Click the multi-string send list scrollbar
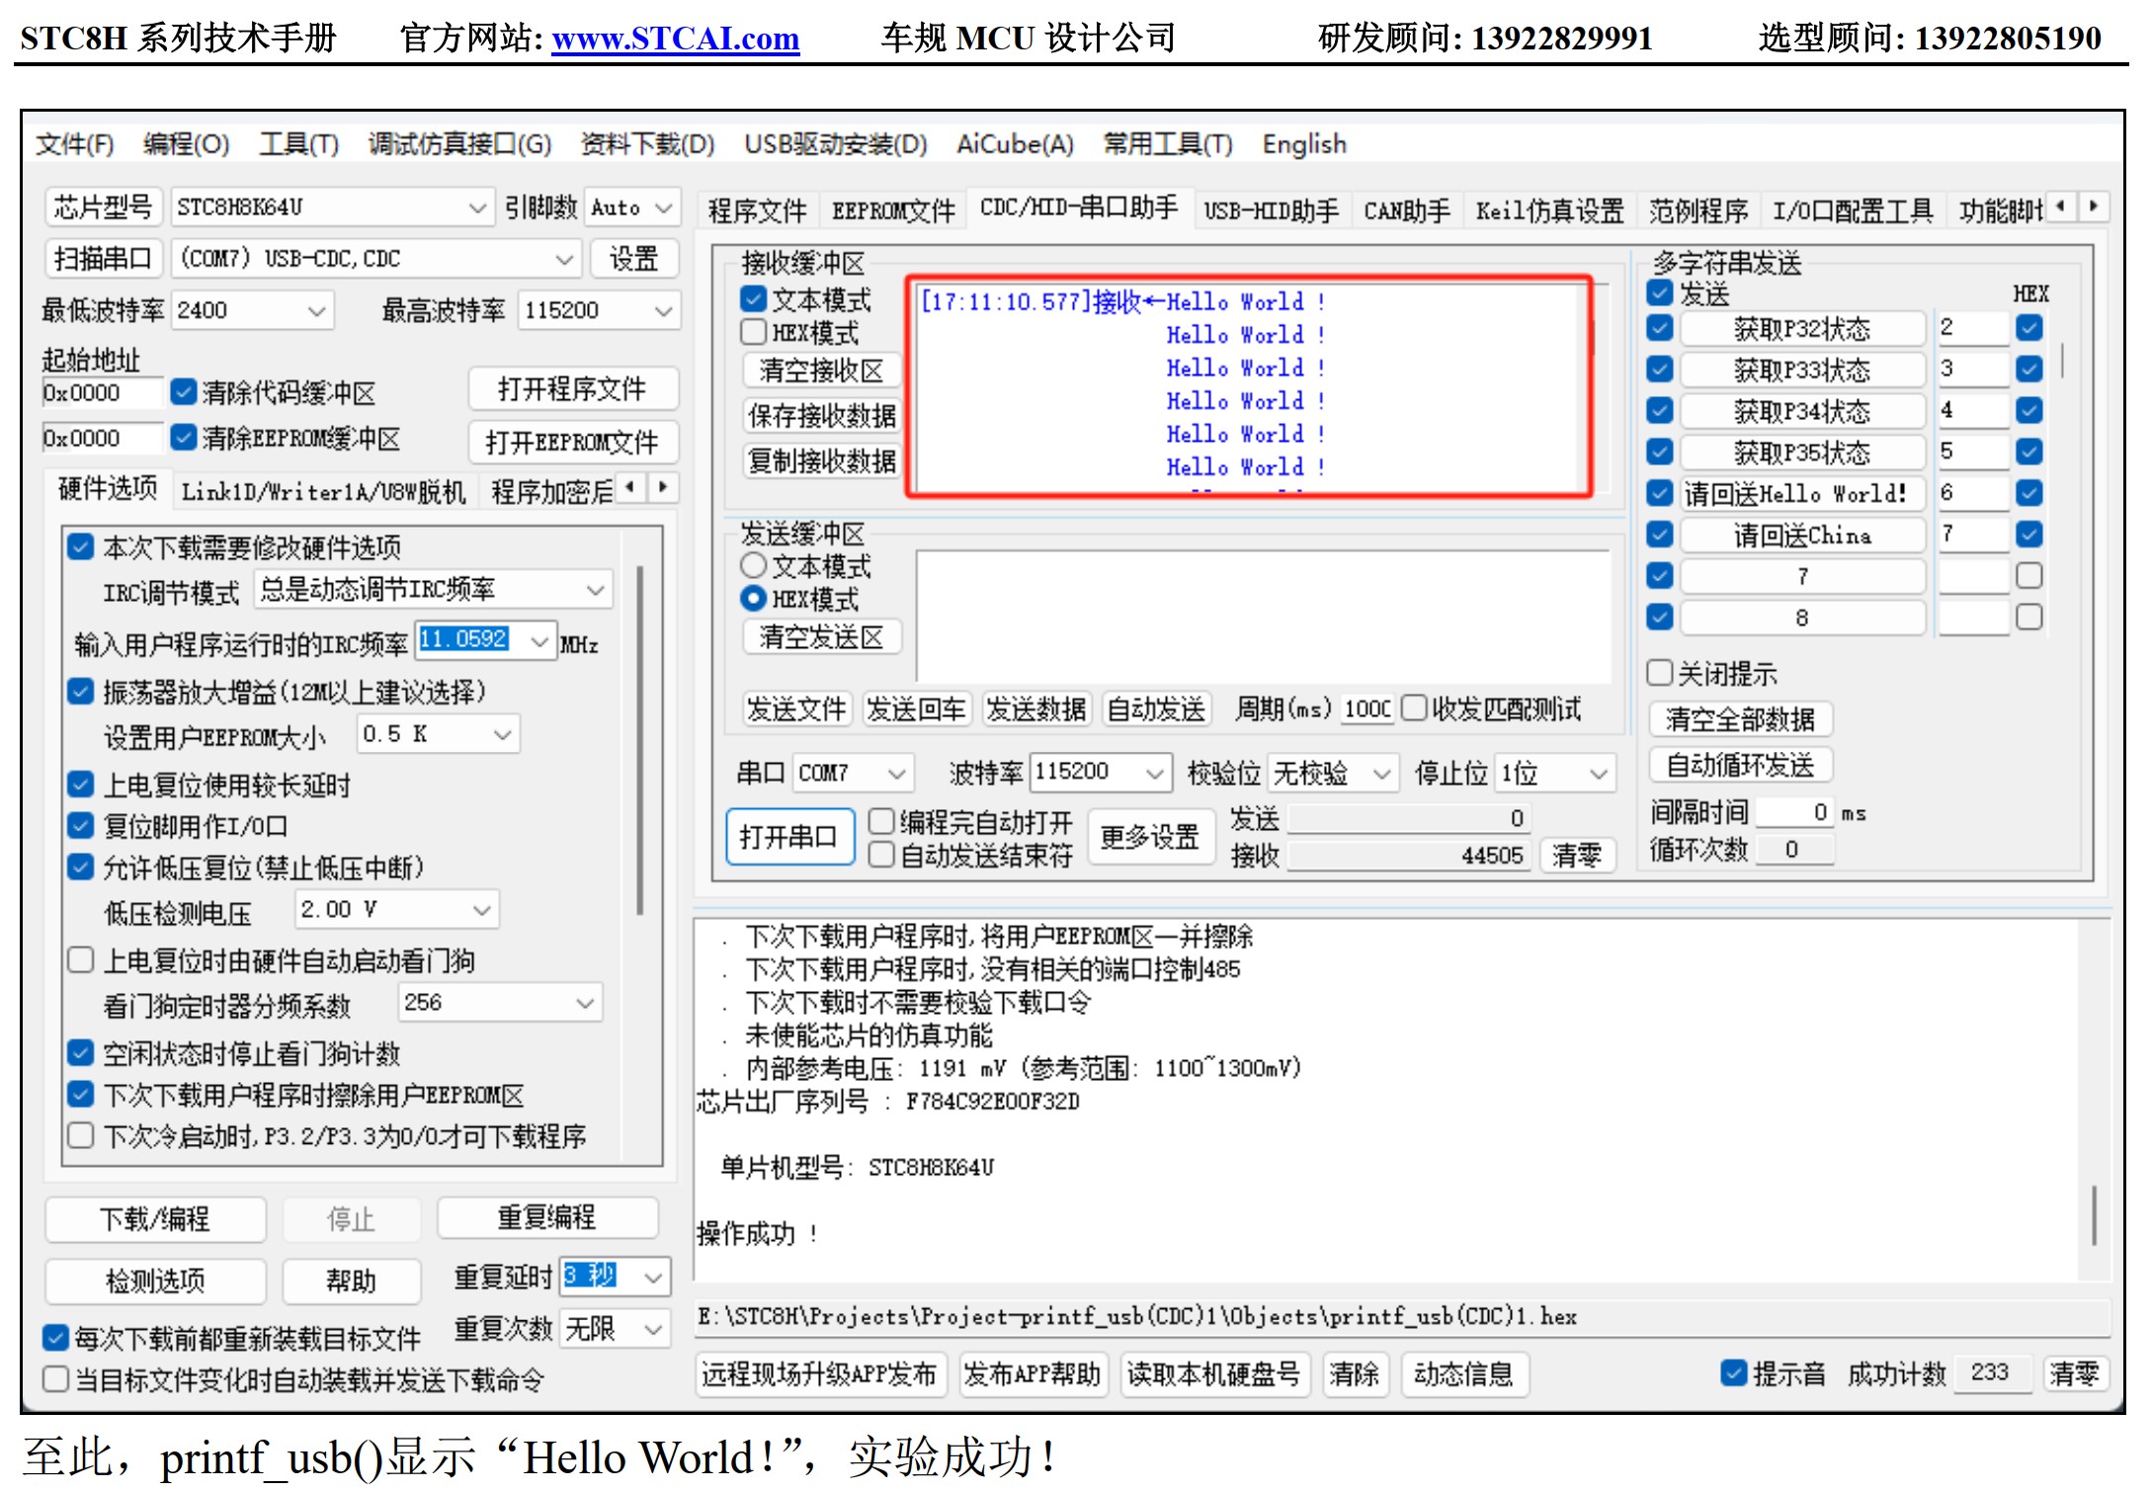 [2062, 360]
